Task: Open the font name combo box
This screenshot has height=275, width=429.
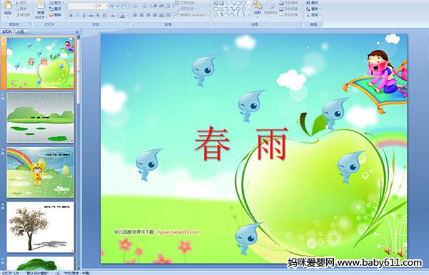Action: 82,6
